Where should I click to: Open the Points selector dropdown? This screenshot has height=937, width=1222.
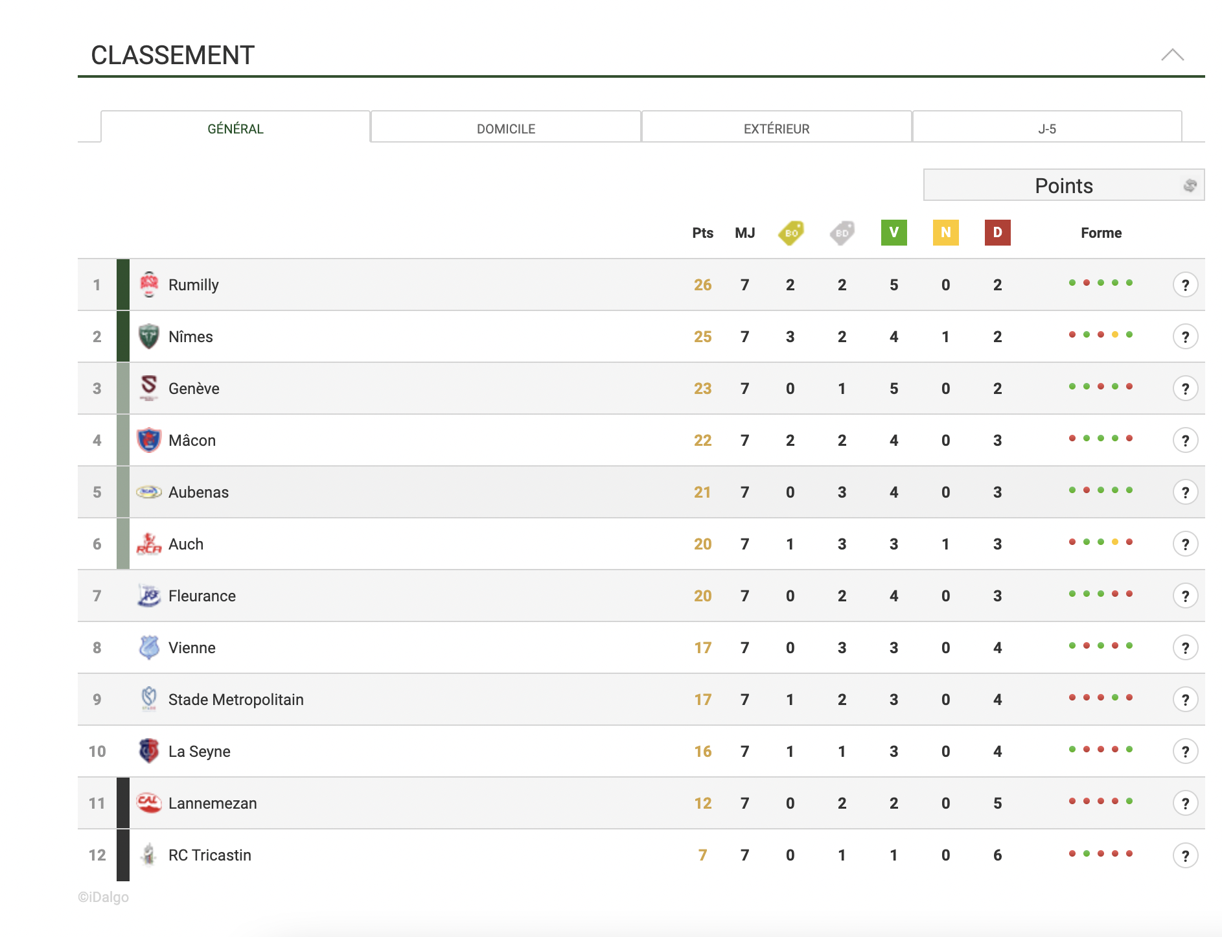[x=1063, y=185]
